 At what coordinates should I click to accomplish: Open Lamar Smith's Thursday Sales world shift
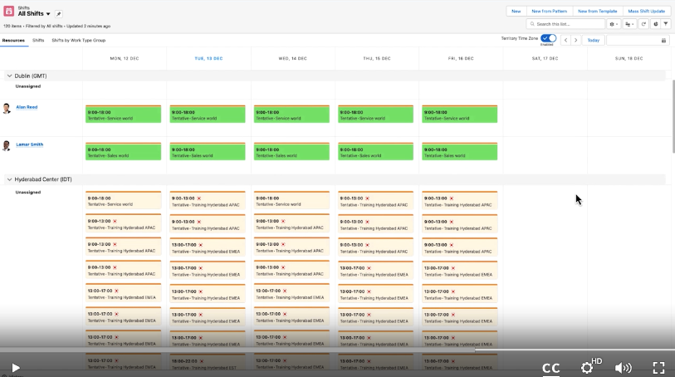[376, 151]
